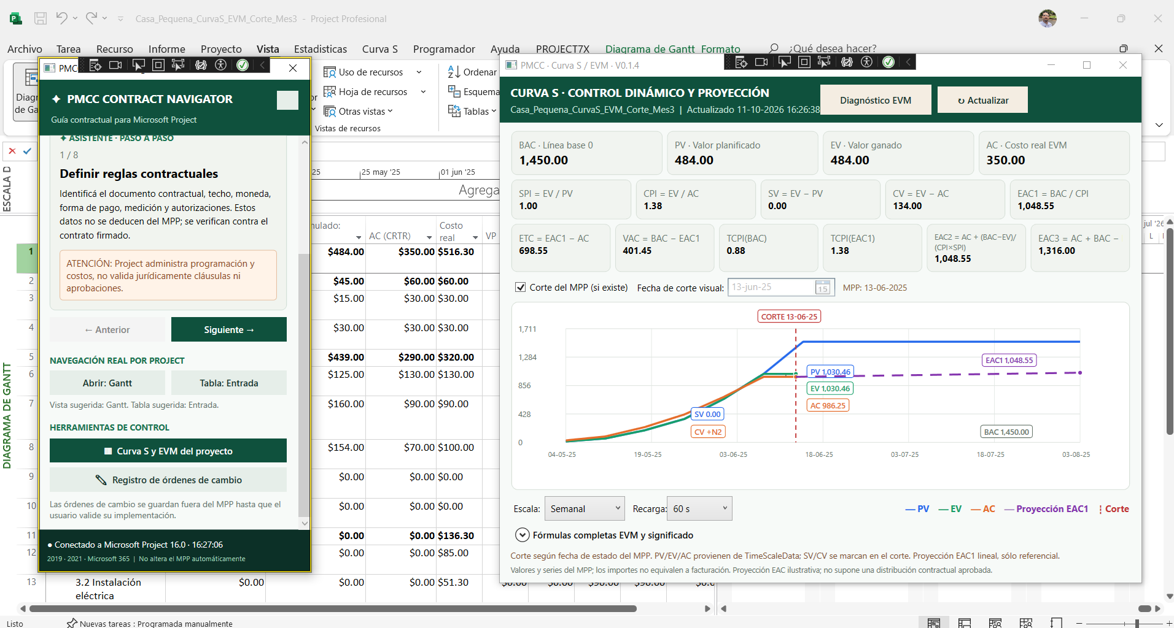This screenshot has width=1174, height=628.
Task: Open the Escala dropdown set to Semanal
Action: (585, 508)
